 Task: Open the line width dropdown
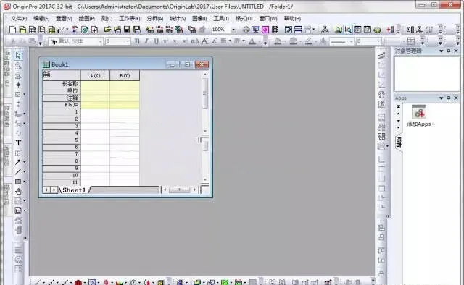coord(378,41)
